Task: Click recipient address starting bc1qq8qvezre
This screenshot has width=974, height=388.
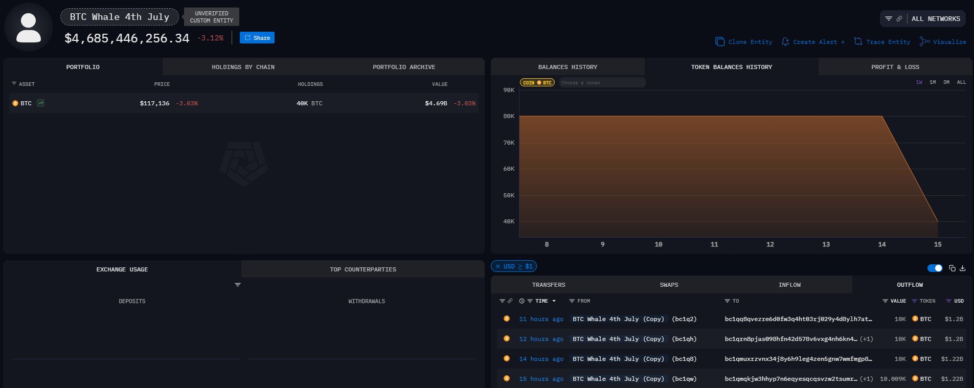Action: [x=798, y=319]
